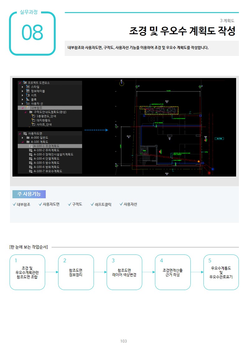This screenshot has height=349, width=247.
Task: Click the A-100-2 주차계획도 drawing icon
Action: (x=31, y=150)
